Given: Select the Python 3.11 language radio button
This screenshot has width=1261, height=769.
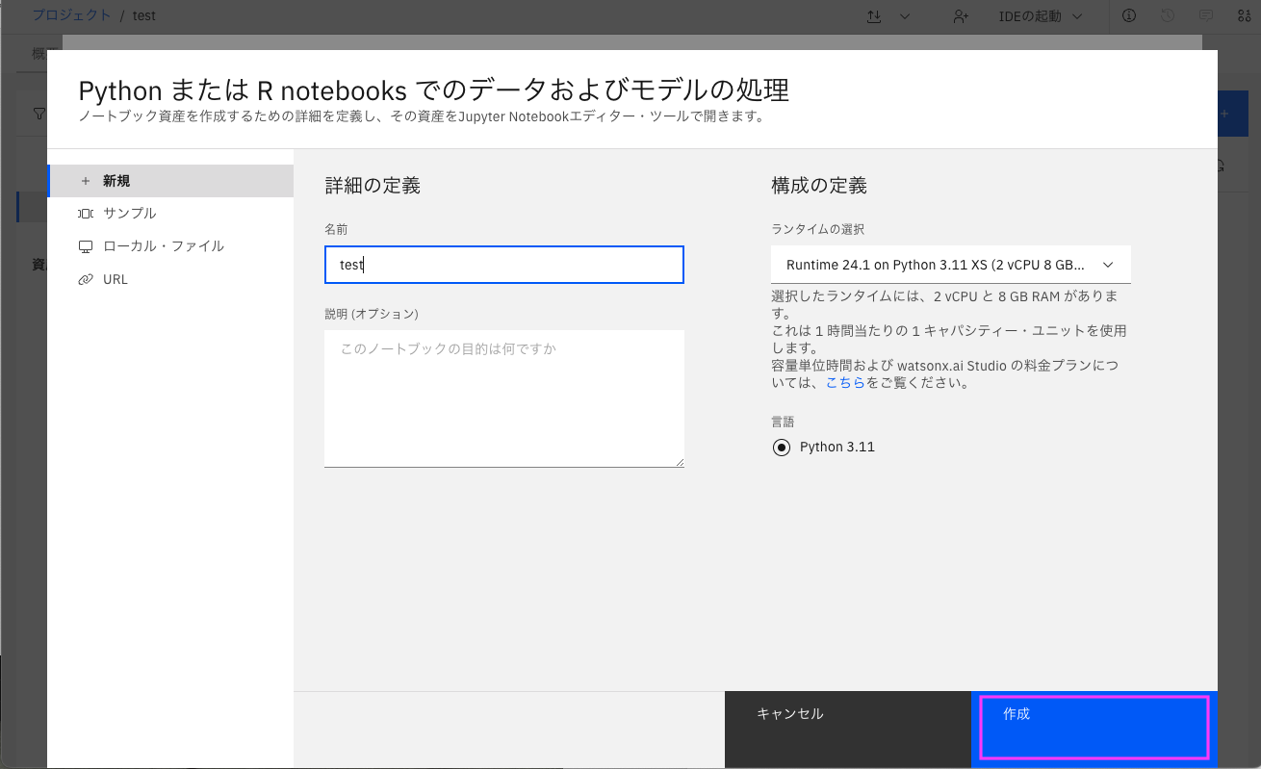Looking at the screenshot, I should tap(781, 448).
